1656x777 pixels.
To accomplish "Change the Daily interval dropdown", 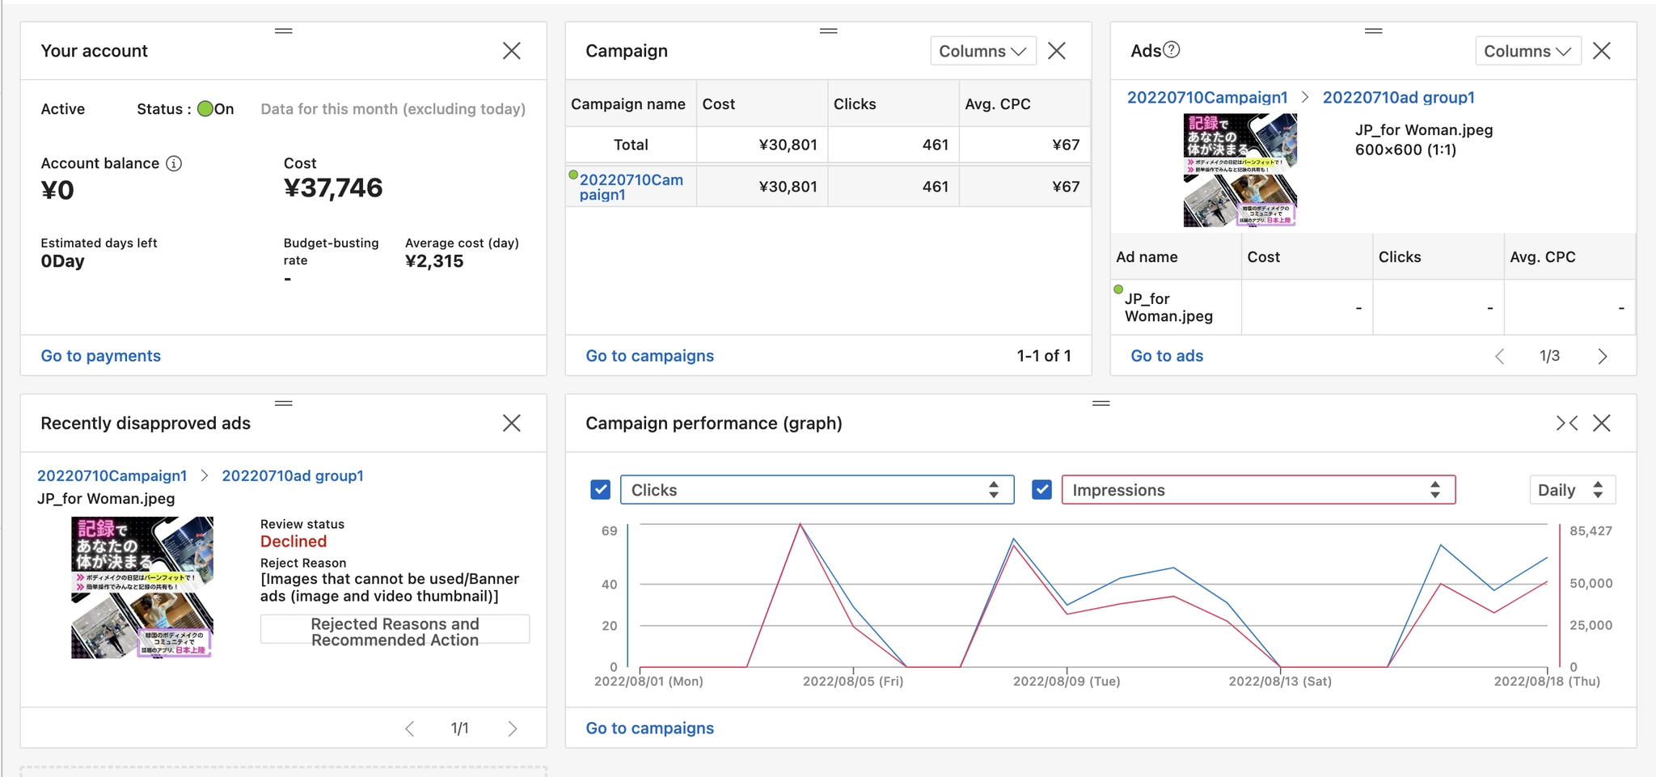I will coord(1571,490).
